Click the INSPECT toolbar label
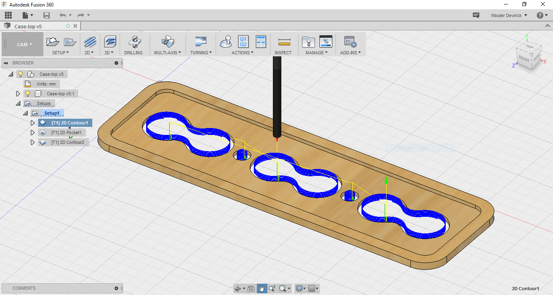This screenshot has height=295, width=553. click(283, 53)
